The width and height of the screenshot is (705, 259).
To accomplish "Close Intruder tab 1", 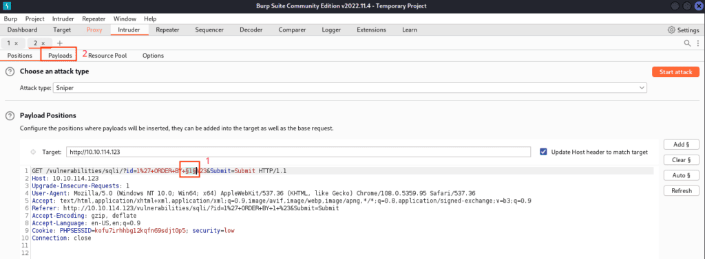I will pos(17,43).
